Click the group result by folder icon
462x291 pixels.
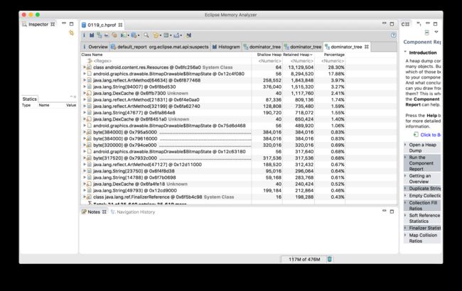pos(156,35)
